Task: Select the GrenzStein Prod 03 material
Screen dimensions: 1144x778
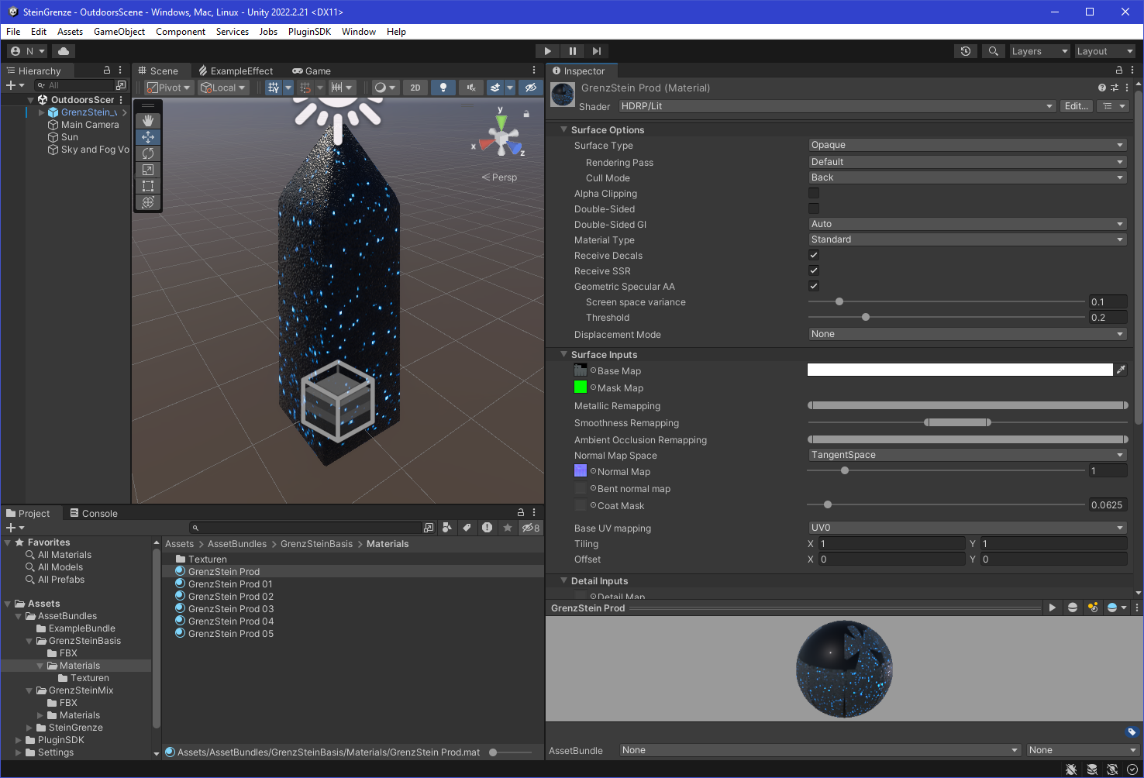Action: coord(230,609)
